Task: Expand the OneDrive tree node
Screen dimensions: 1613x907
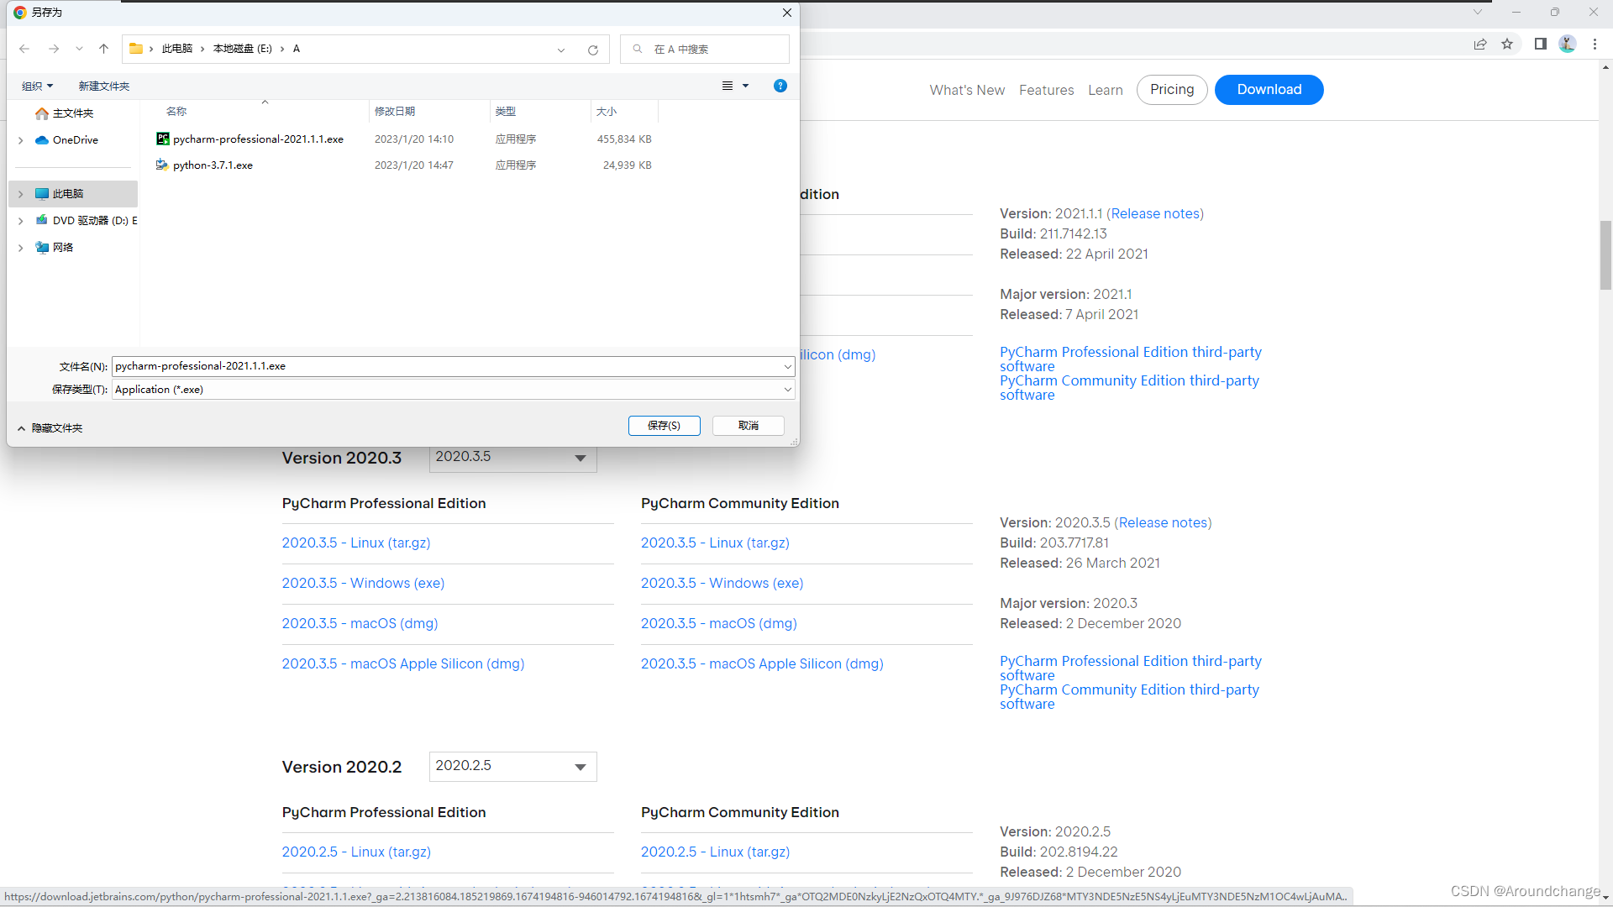Action: (x=21, y=140)
